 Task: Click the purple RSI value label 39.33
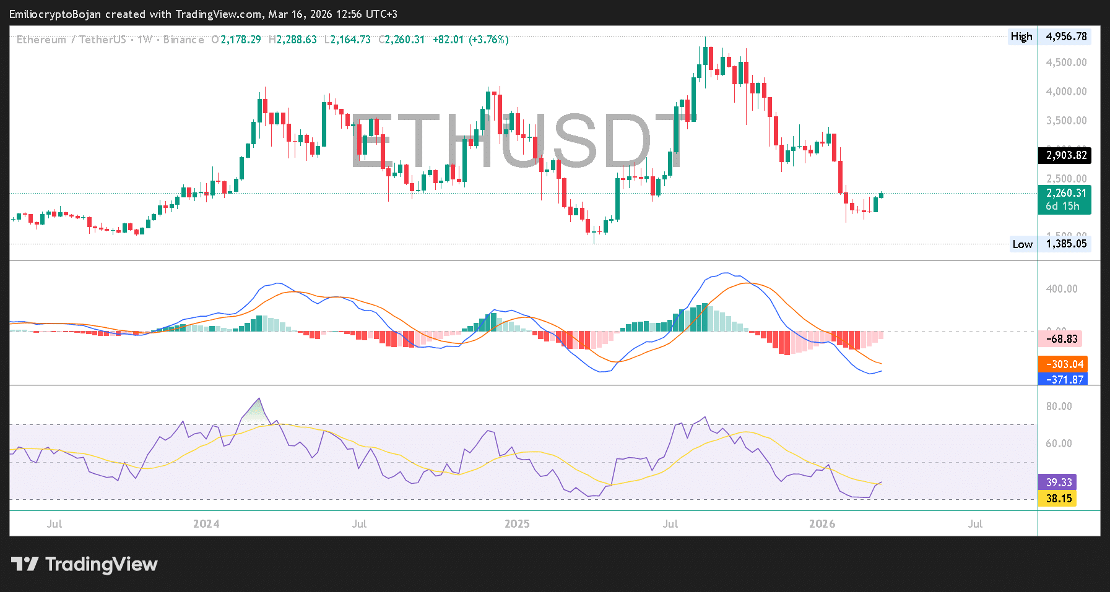coord(1057,482)
